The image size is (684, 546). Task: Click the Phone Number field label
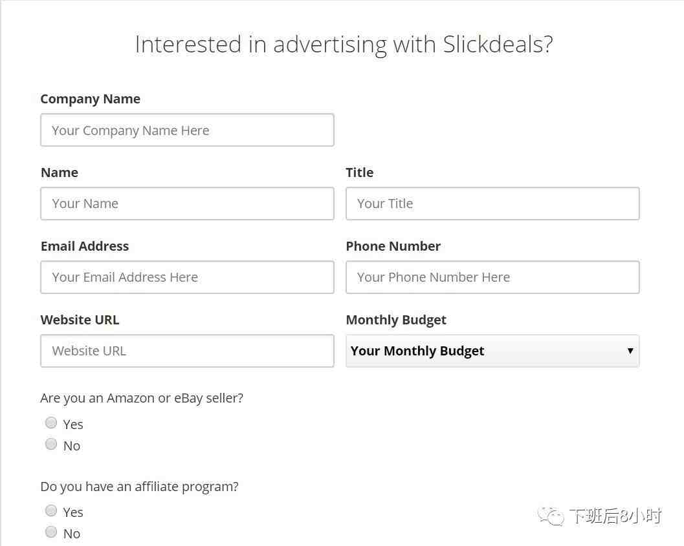point(393,246)
